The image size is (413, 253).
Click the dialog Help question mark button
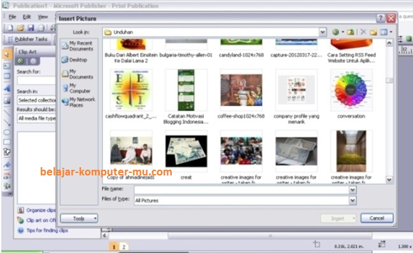pos(381,18)
